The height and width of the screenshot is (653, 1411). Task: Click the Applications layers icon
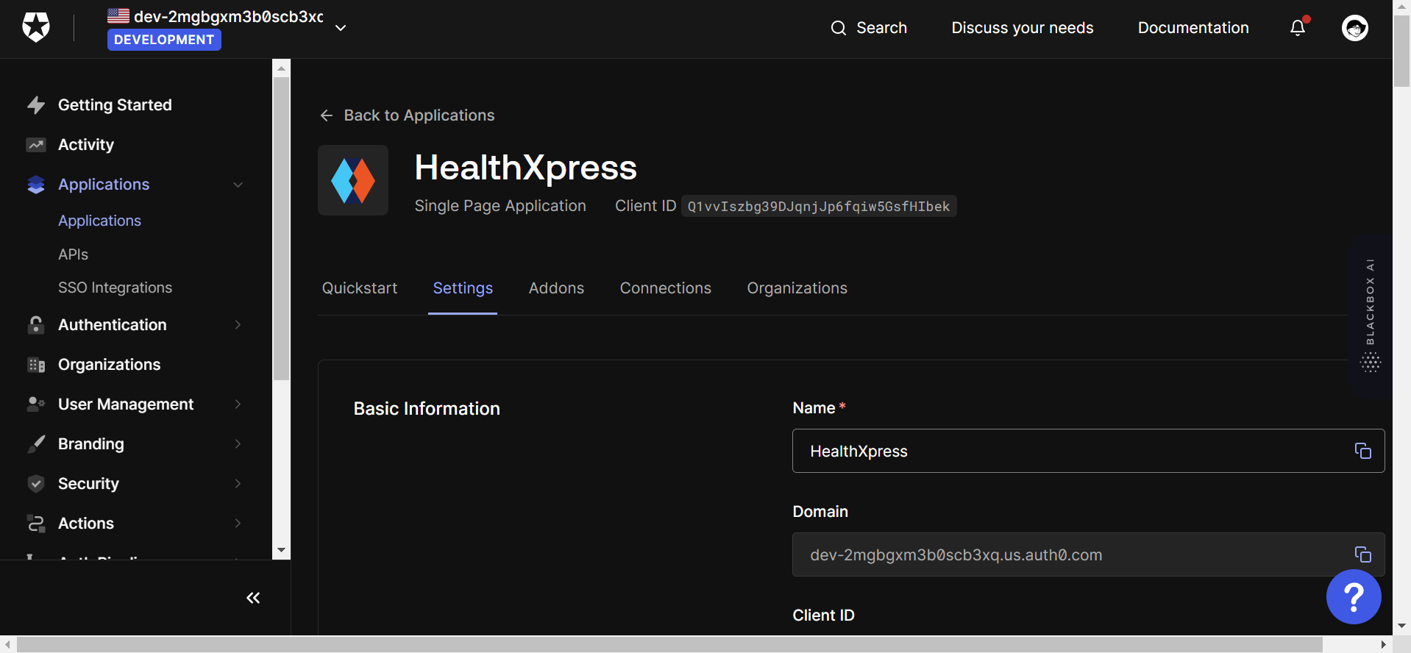pos(35,185)
